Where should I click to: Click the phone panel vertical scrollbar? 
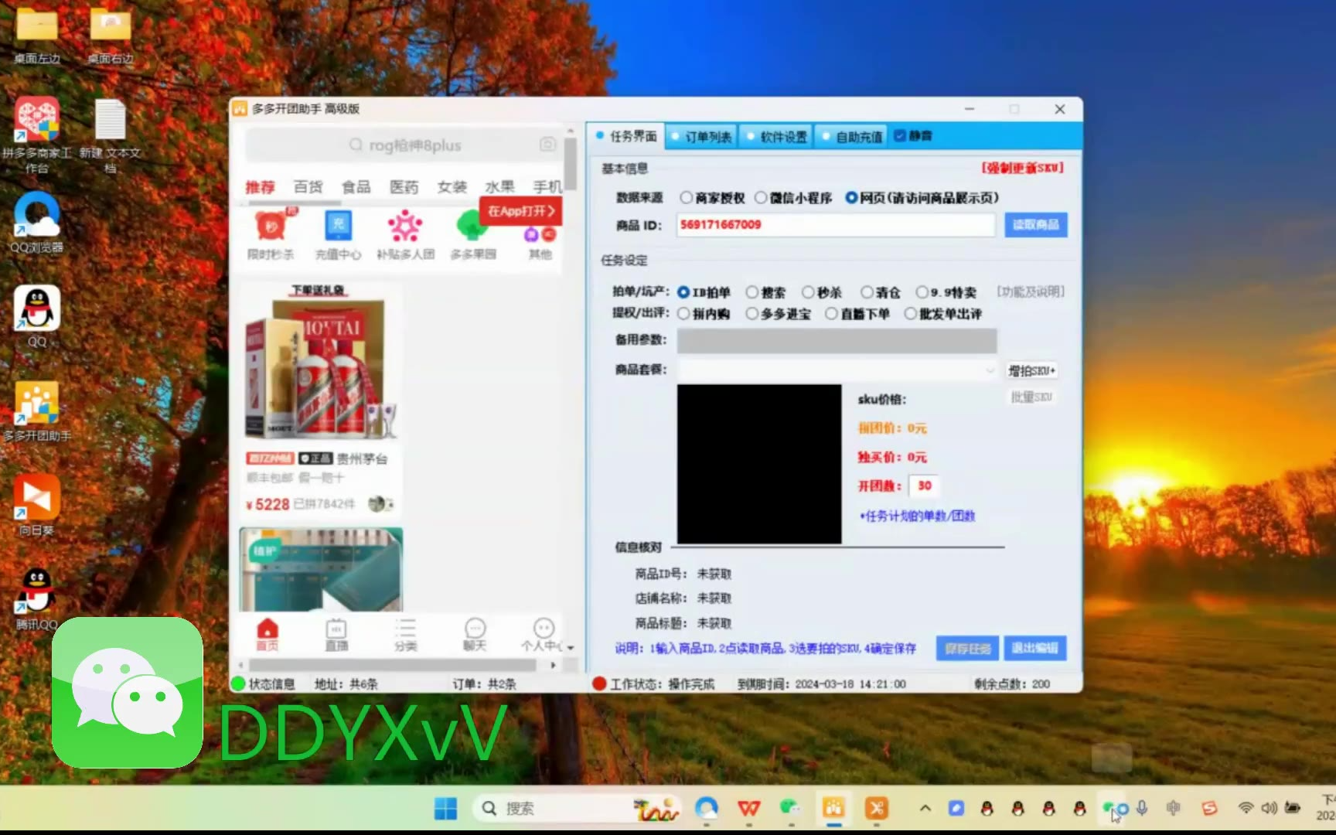coord(571,164)
